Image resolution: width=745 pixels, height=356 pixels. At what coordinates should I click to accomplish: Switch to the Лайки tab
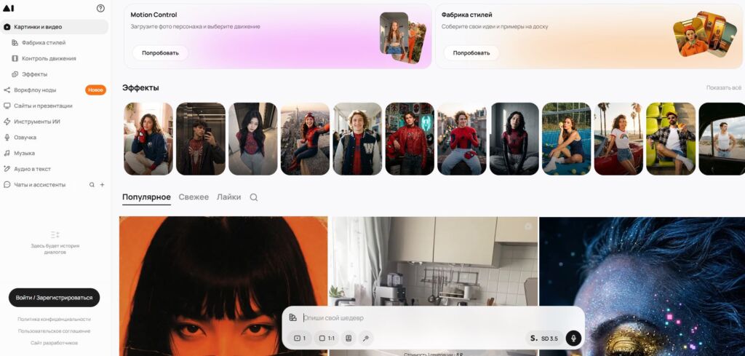point(229,197)
